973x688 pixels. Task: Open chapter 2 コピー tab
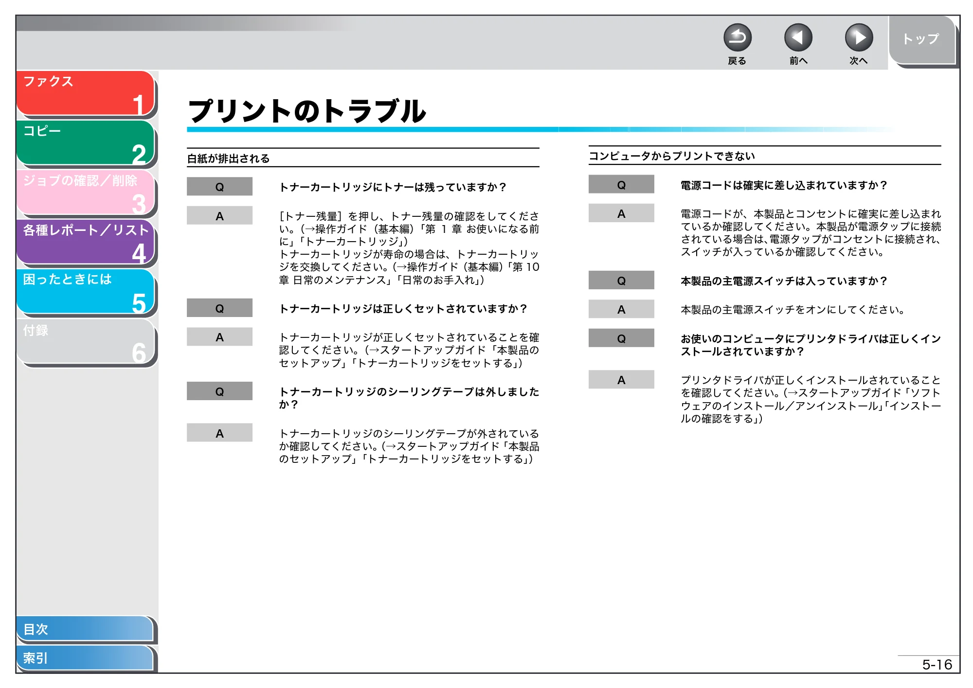click(x=85, y=142)
